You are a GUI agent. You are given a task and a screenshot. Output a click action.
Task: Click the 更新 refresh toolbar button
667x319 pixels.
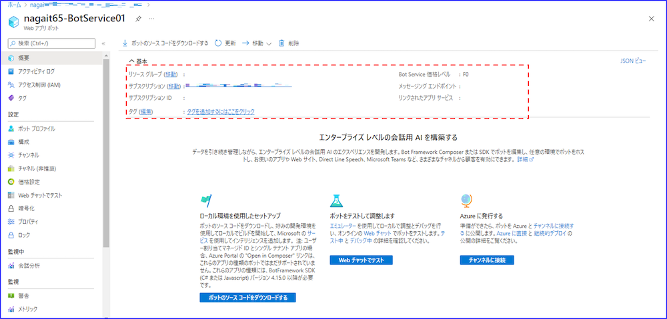click(225, 43)
